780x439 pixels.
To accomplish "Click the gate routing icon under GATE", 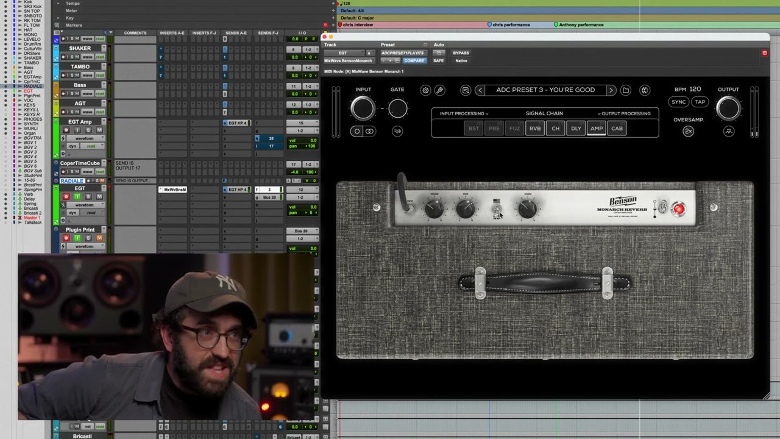I will tap(397, 131).
